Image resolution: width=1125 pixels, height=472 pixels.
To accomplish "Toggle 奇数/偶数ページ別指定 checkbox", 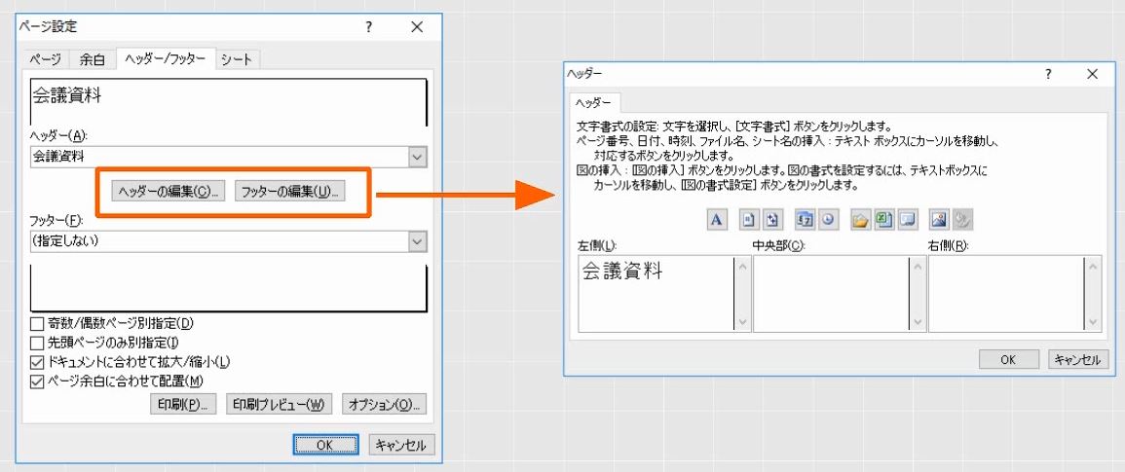I will 37,323.
